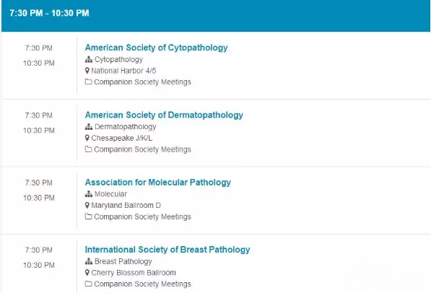431x293 pixels.
Task: Click location pin for Cherry Blossom Ballroom
Action: click(87, 273)
